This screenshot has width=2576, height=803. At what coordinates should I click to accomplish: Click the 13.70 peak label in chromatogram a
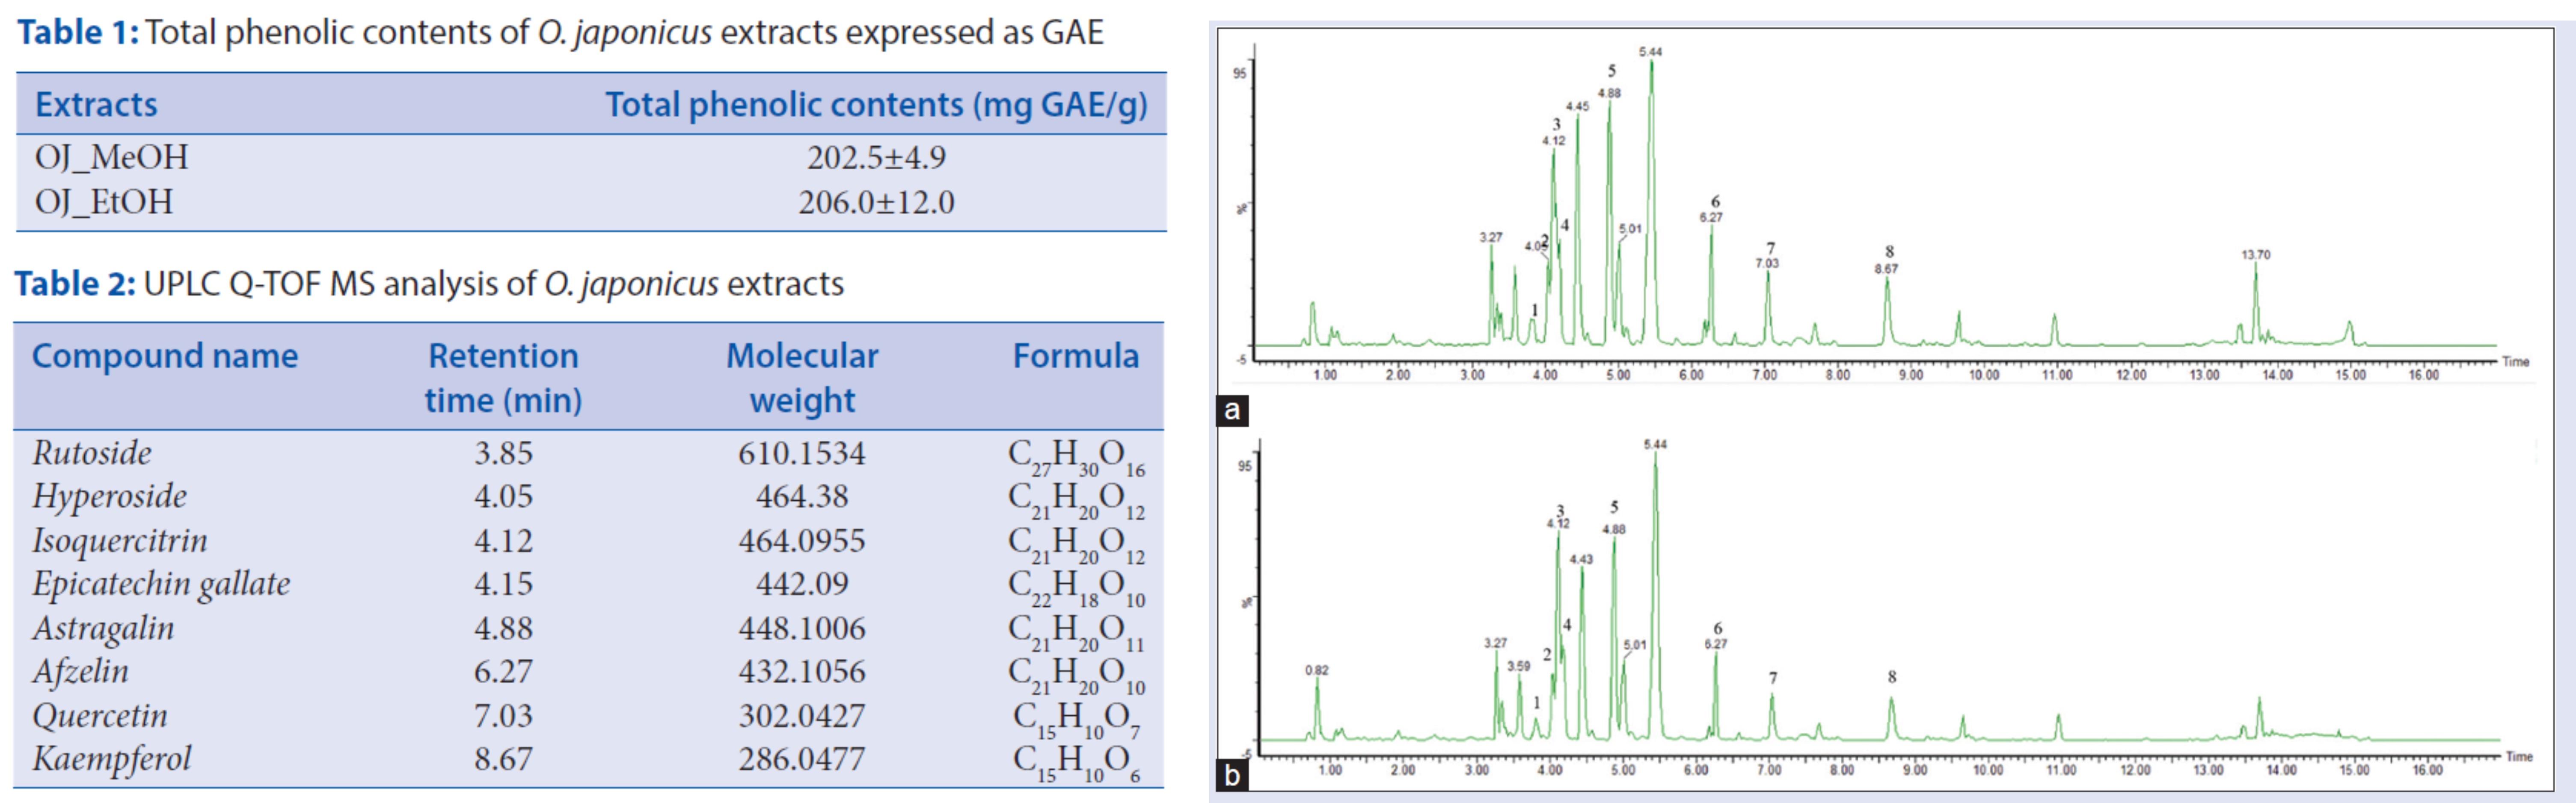(2256, 255)
